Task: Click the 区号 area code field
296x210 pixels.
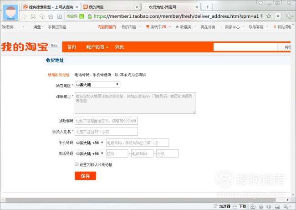Action: (117, 154)
